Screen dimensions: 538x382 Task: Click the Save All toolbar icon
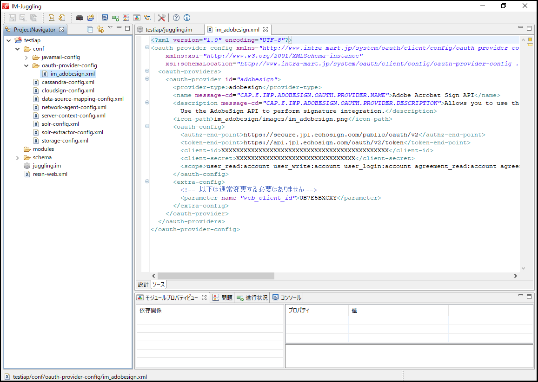pos(33,18)
